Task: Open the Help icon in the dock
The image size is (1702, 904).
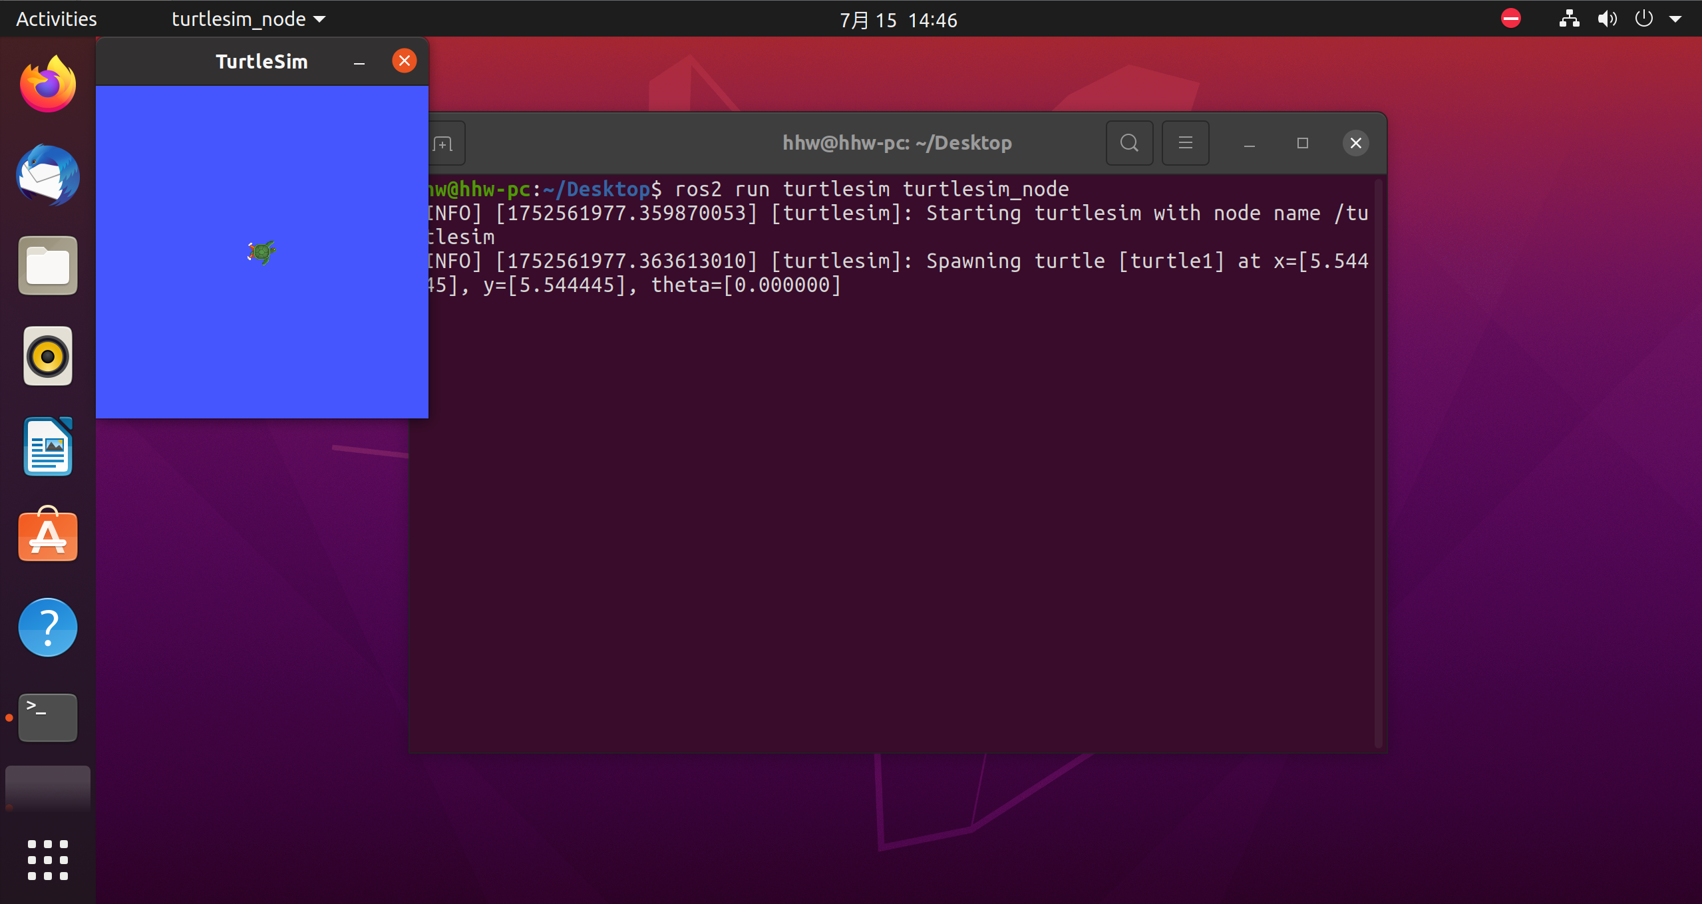Action: (x=48, y=627)
